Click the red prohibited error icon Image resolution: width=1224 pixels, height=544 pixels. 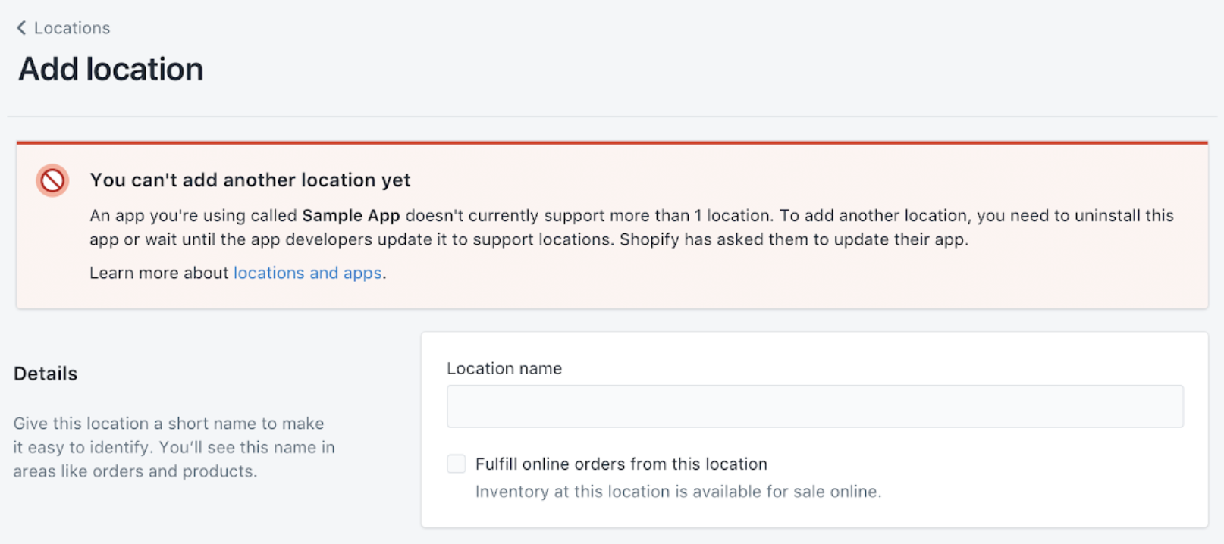52,180
